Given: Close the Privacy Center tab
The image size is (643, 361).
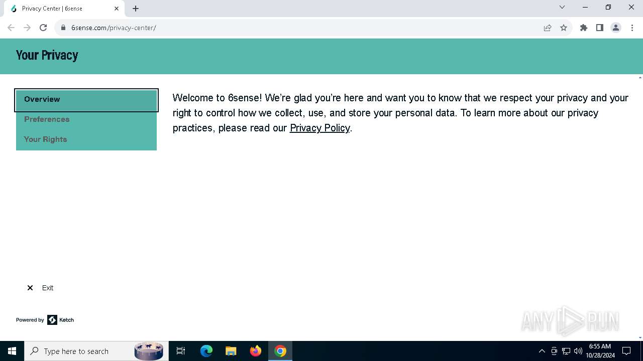Looking at the screenshot, I should (117, 9).
